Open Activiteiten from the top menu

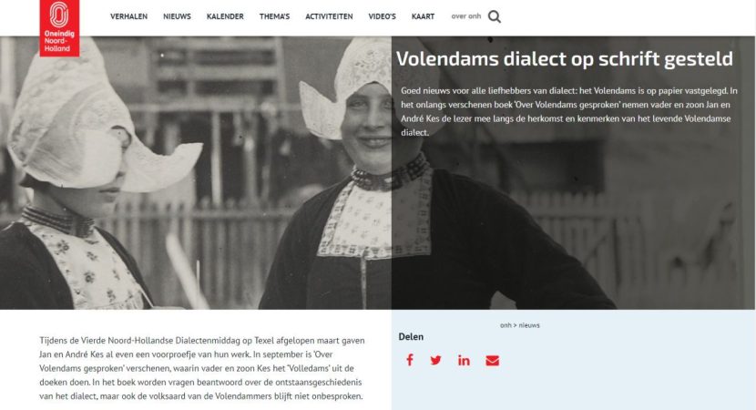point(329,16)
